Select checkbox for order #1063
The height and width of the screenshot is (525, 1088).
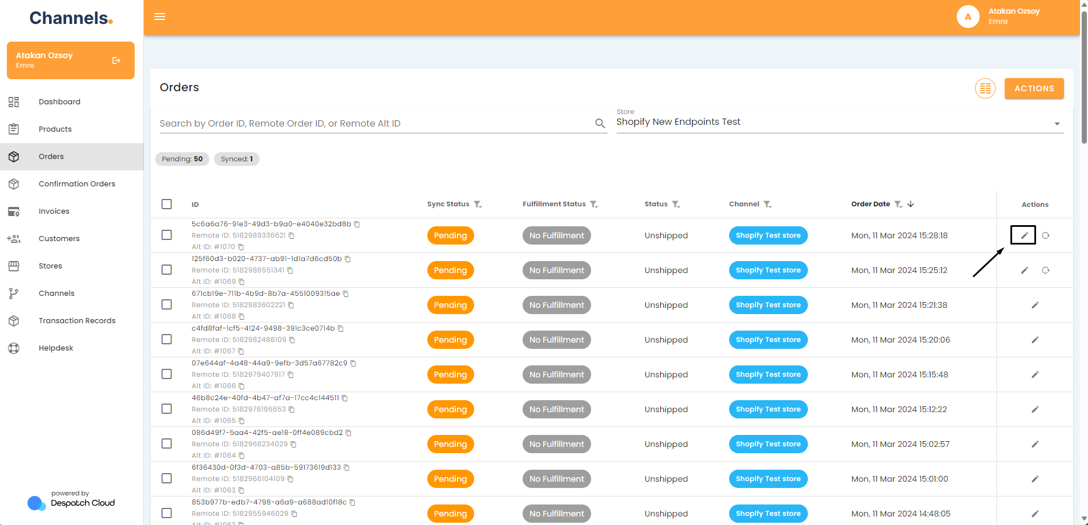(x=167, y=478)
